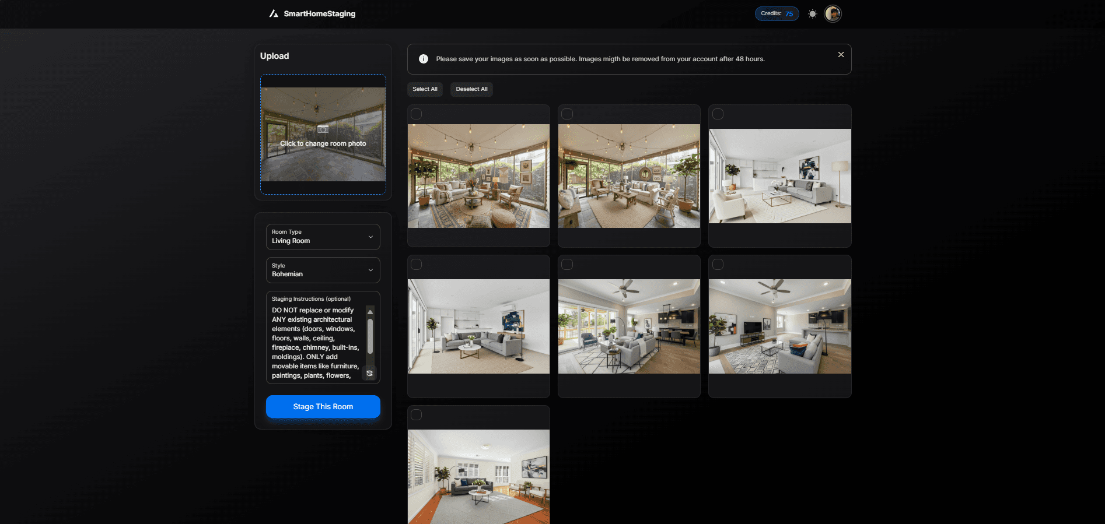Viewport: 1105px width, 524px height.
Task: Select the first staged sunroom image checkbox
Action: click(417, 114)
